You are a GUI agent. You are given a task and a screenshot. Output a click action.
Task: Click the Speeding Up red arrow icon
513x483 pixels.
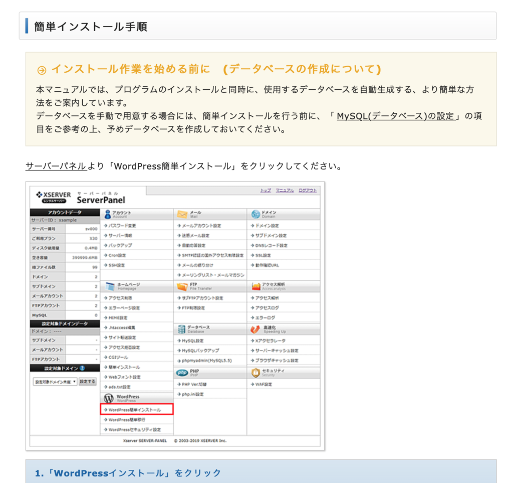click(x=255, y=329)
